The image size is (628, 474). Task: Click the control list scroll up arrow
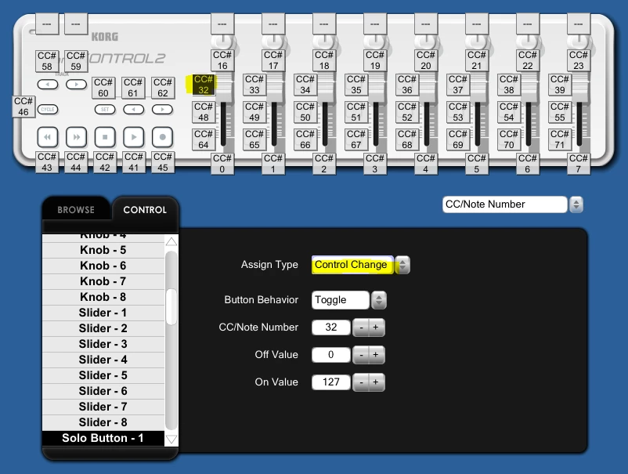(171, 241)
